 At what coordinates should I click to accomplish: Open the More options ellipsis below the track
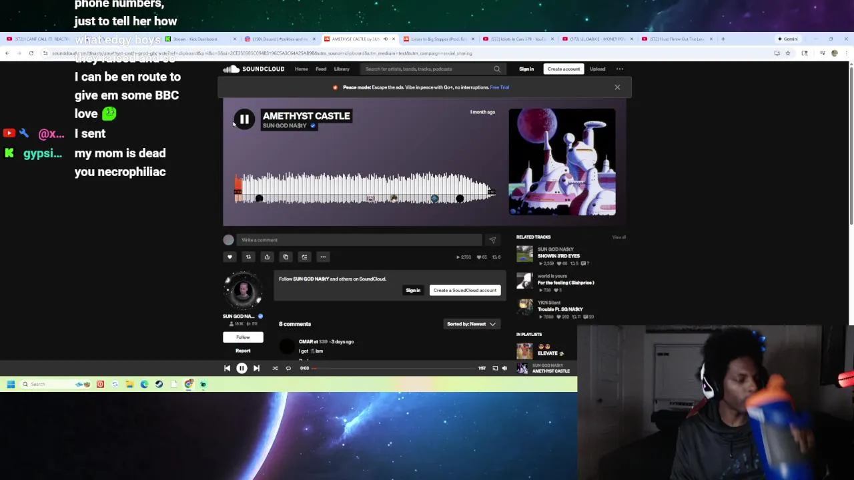[323, 257]
